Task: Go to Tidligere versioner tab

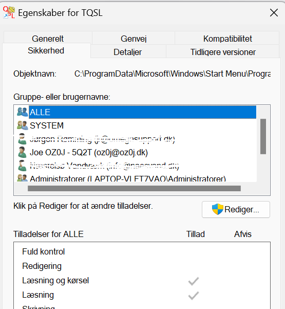Action: pyautogui.click(x=223, y=52)
